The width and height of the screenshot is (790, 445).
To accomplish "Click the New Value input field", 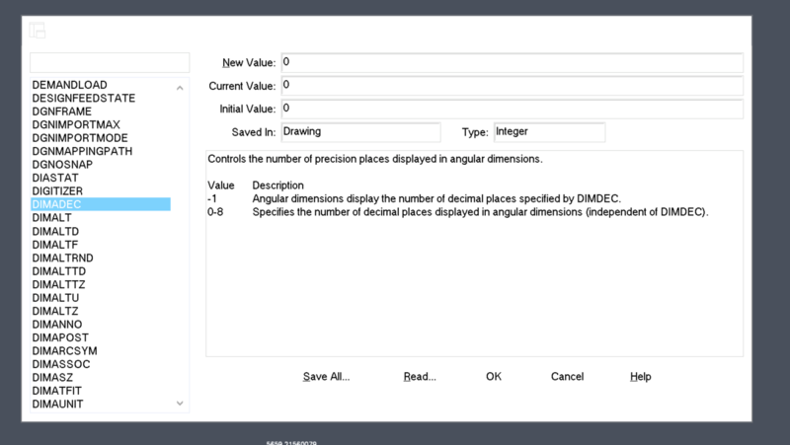I will pos(512,63).
